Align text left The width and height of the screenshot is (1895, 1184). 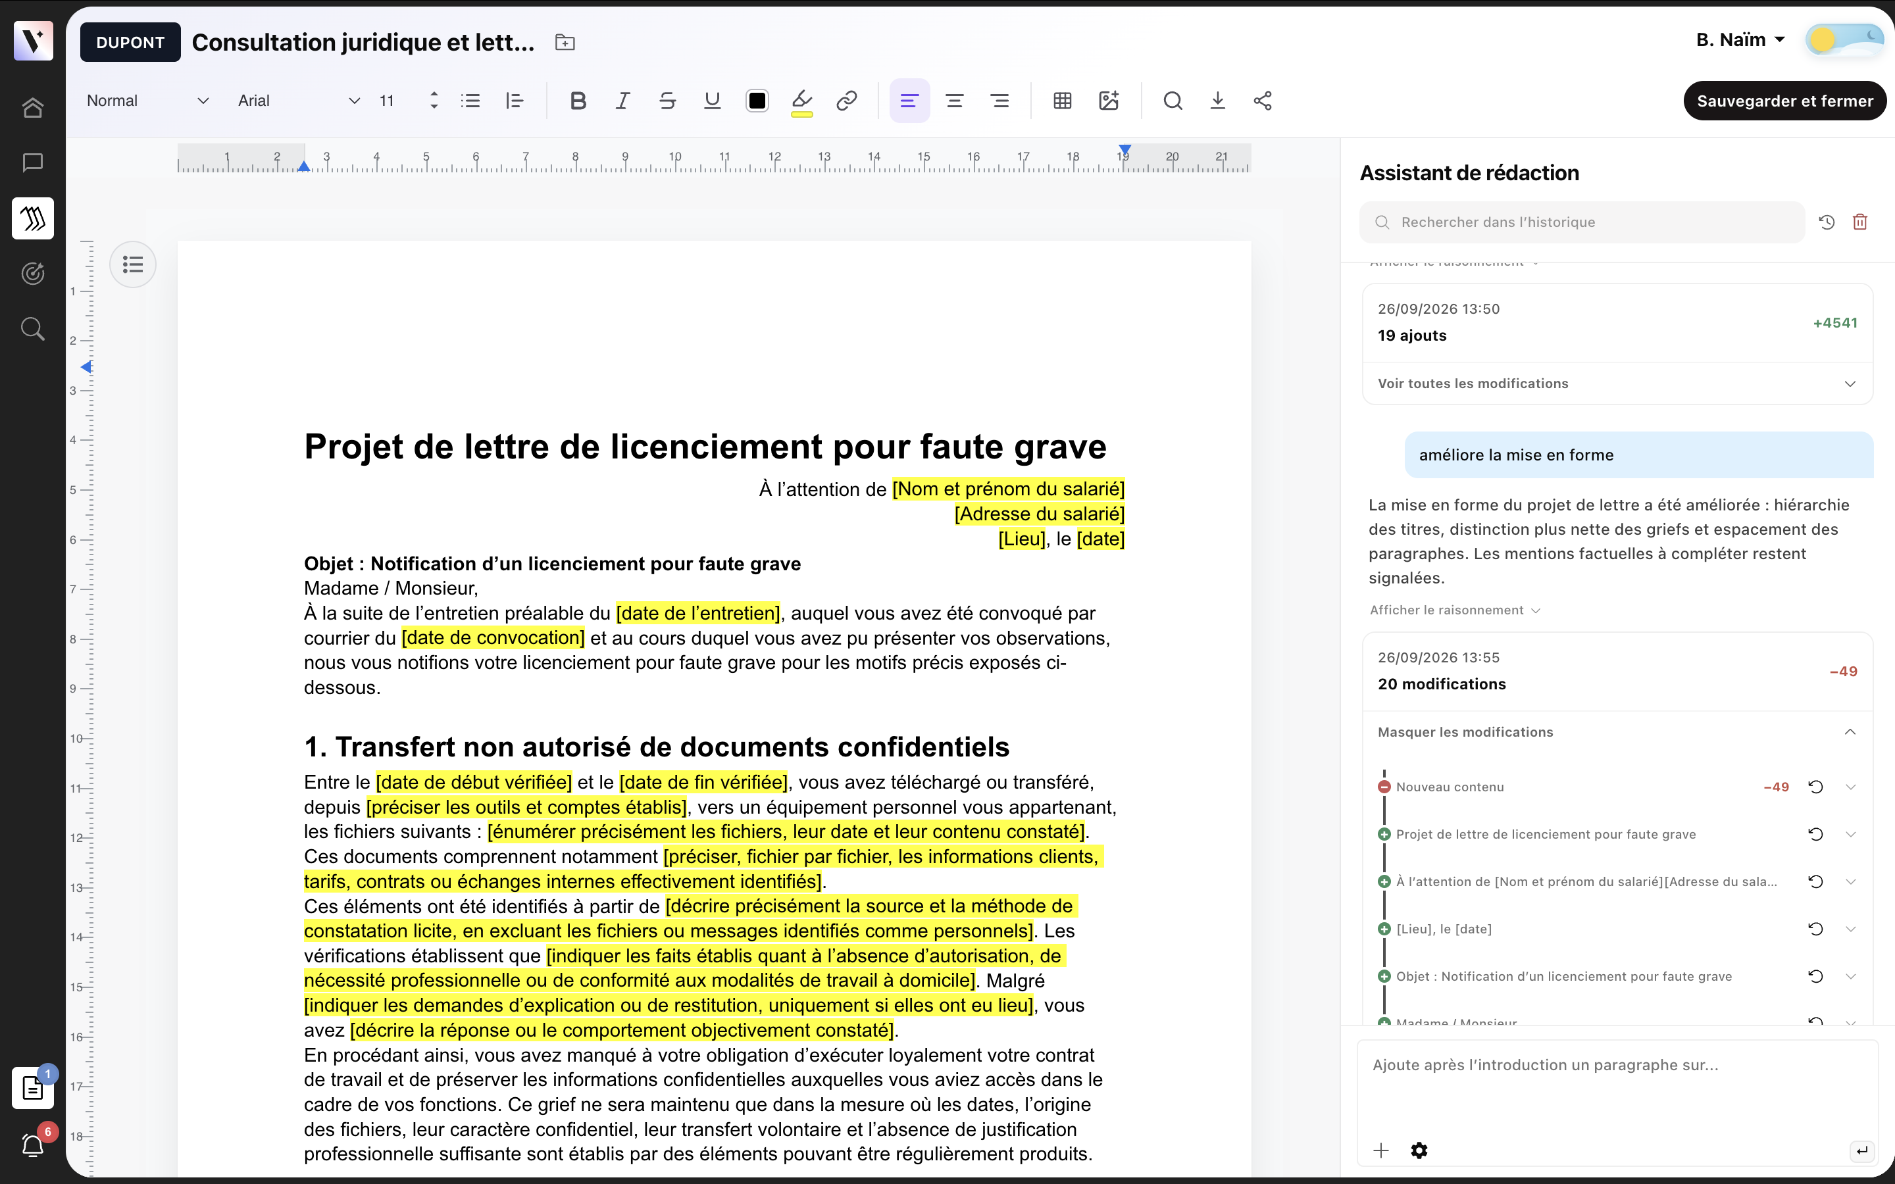click(x=909, y=101)
